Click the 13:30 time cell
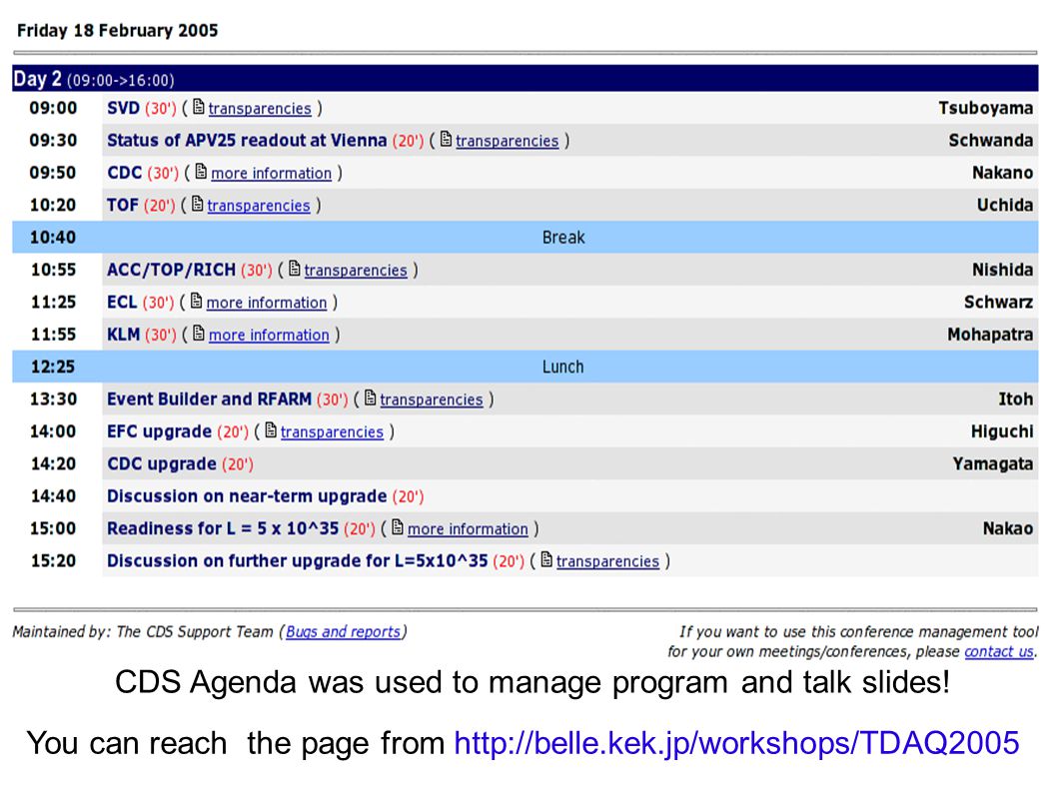1057x792 pixels. (x=53, y=399)
